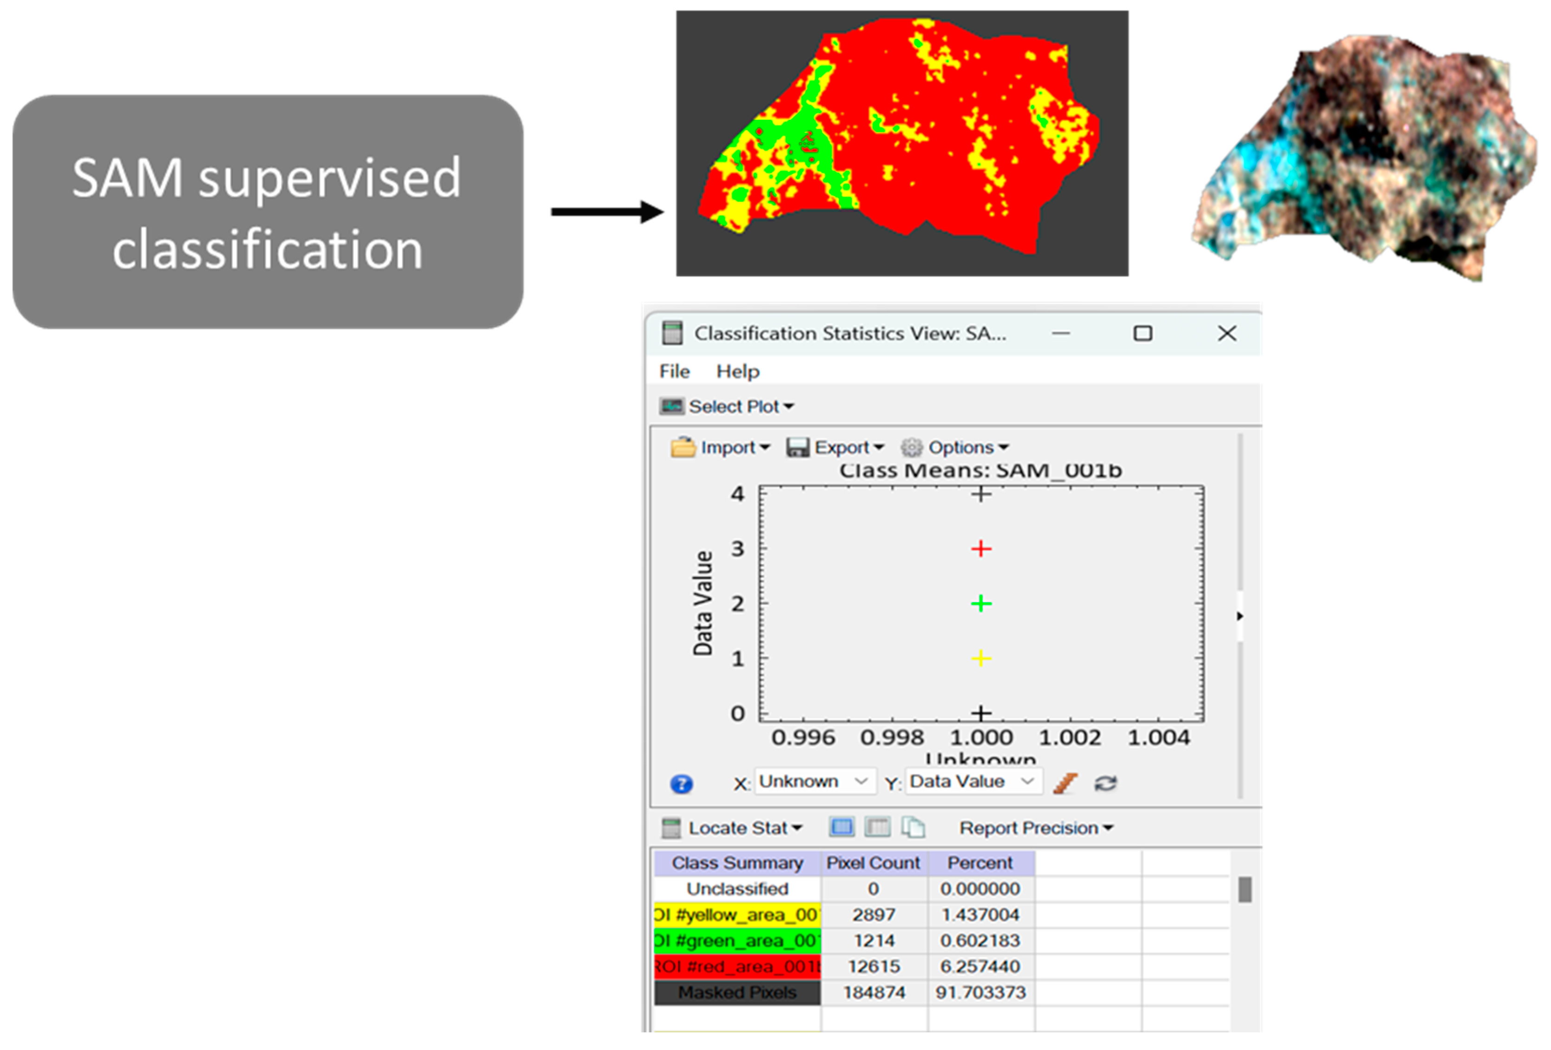The image size is (1551, 1050).
Task: Click the table vertical scrollbar thumb
Action: pos(1245,889)
